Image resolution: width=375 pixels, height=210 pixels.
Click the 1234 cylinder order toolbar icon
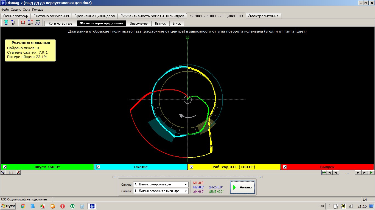(x=13, y=23)
